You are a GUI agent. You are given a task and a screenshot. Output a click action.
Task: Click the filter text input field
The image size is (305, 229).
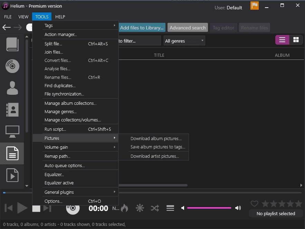140,41
